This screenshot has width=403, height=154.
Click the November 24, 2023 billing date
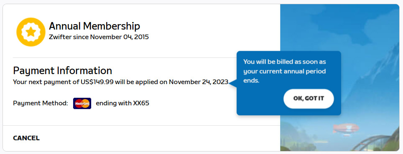coord(199,82)
